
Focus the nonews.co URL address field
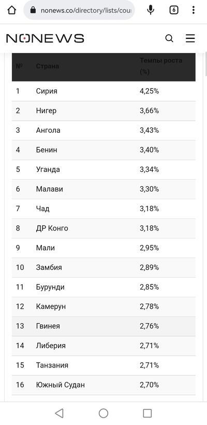coord(79,10)
